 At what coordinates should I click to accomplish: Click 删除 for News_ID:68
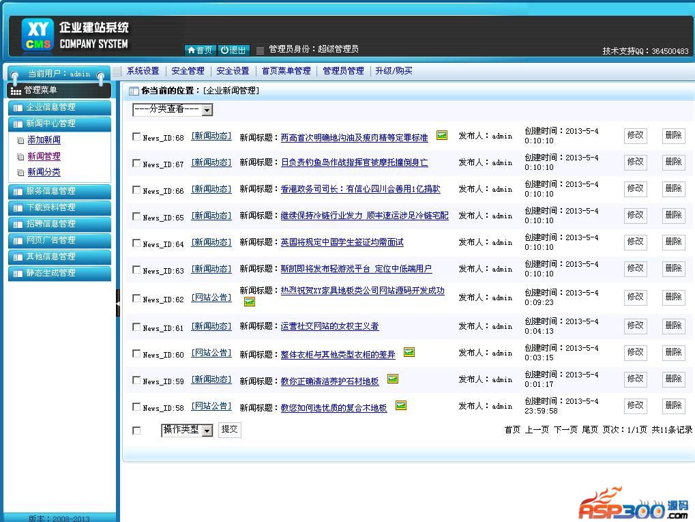pyautogui.click(x=673, y=135)
